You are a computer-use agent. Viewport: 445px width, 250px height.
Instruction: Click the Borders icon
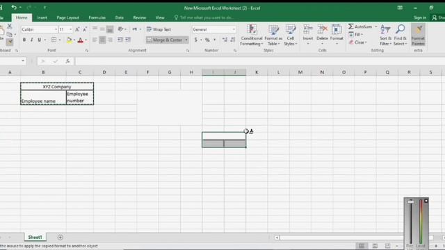(x=54, y=40)
